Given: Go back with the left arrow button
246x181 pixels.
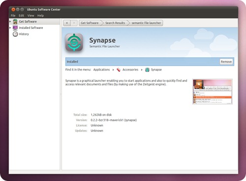Looking at the screenshot, I should pos(67,23).
